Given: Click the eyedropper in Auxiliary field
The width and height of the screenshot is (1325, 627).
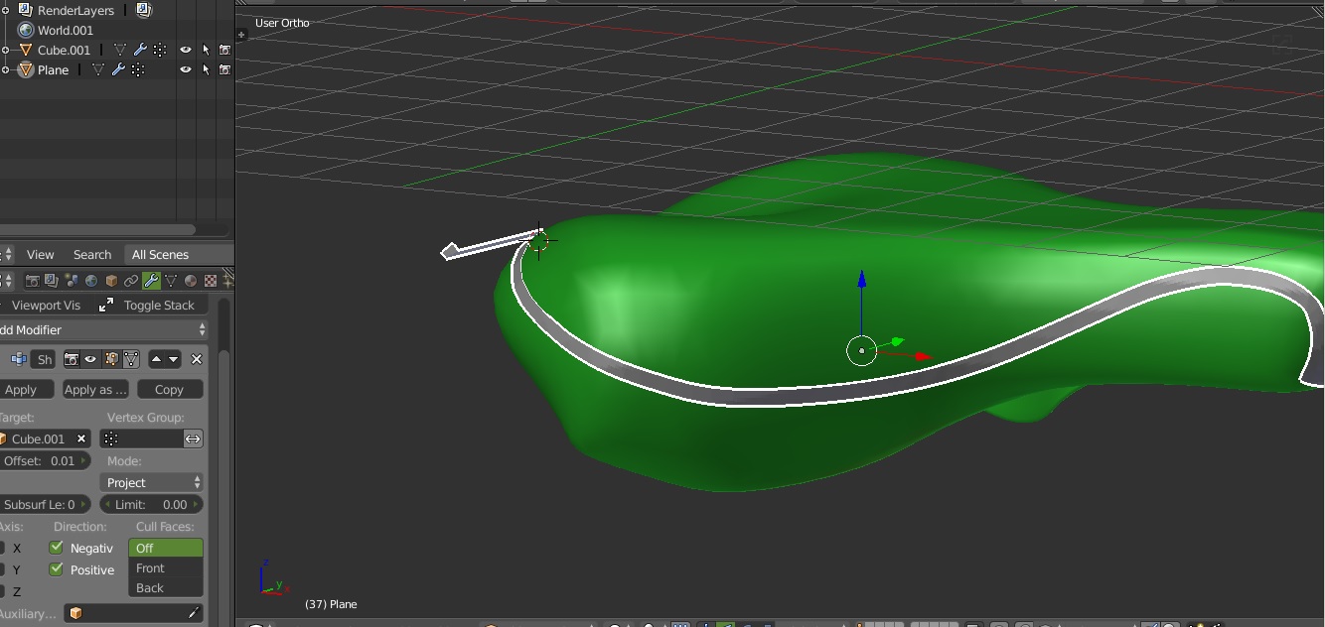Looking at the screenshot, I should coord(194,613).
